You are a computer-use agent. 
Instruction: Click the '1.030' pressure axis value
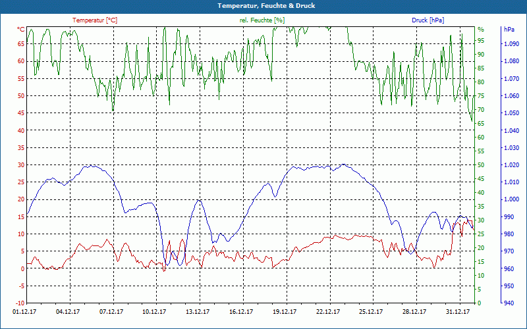512,147
